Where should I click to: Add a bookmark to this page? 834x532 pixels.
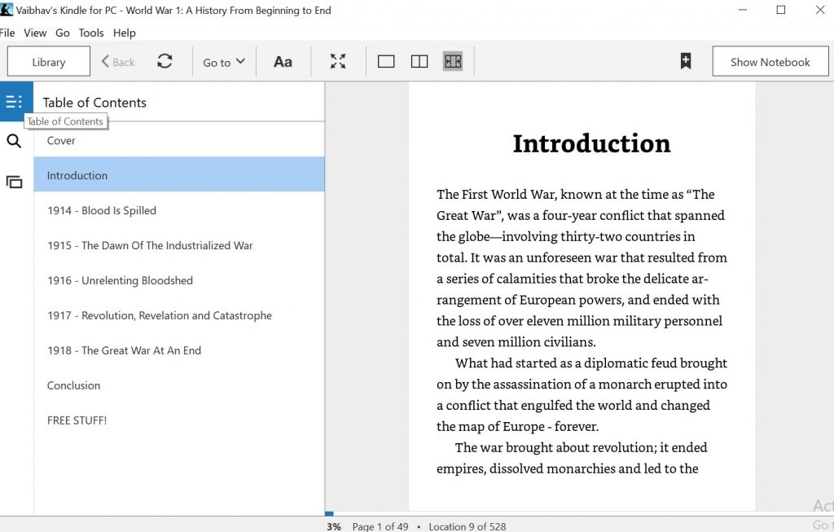click(x=686, y=62)
